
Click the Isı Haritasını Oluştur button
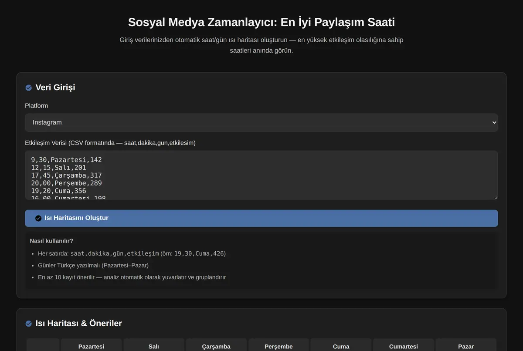(261, 218)
